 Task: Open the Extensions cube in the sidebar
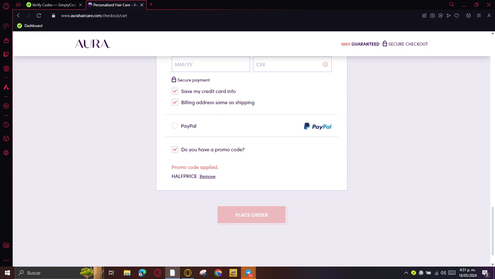coord(6,139)
